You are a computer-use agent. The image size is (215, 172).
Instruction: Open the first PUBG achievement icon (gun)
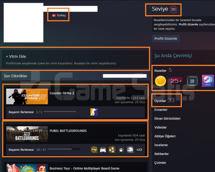pyautogui.click(x=94, y=149)
